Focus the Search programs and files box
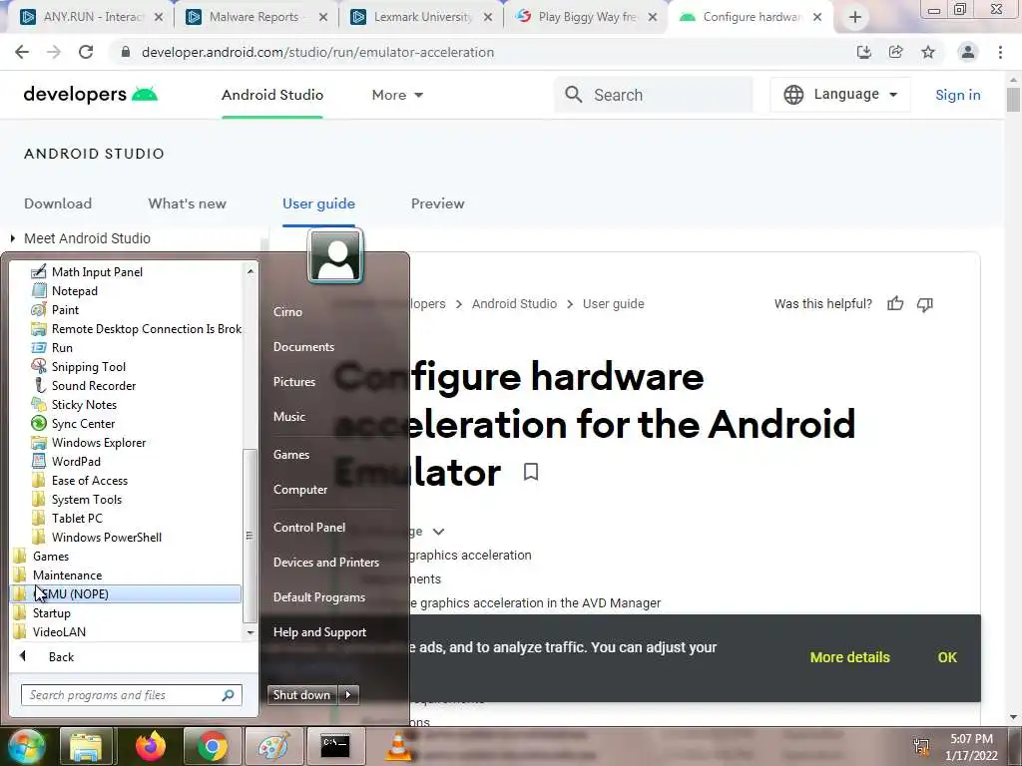Viewport: 1022px width, 766px height. [x=131, y=695]
